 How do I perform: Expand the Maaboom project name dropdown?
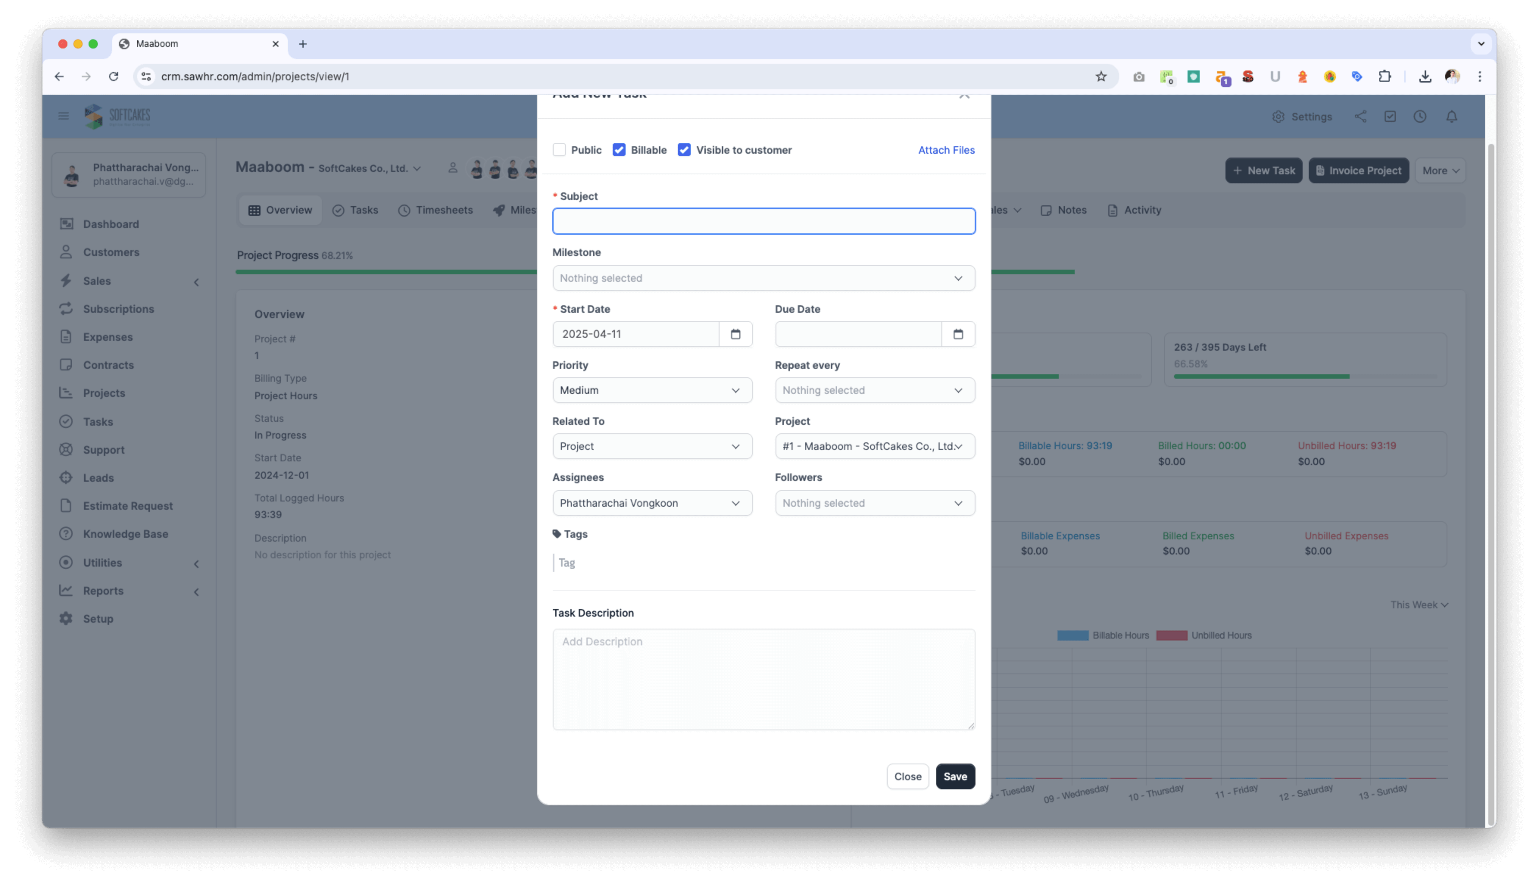pos(328,167)
